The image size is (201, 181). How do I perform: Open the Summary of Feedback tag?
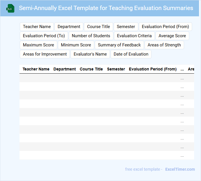[119, 45]
